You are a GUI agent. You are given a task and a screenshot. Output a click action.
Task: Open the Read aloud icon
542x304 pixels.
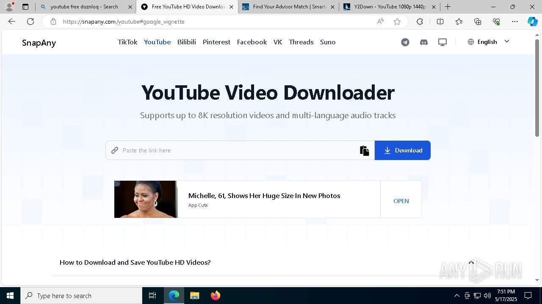[x=380, y=22]
